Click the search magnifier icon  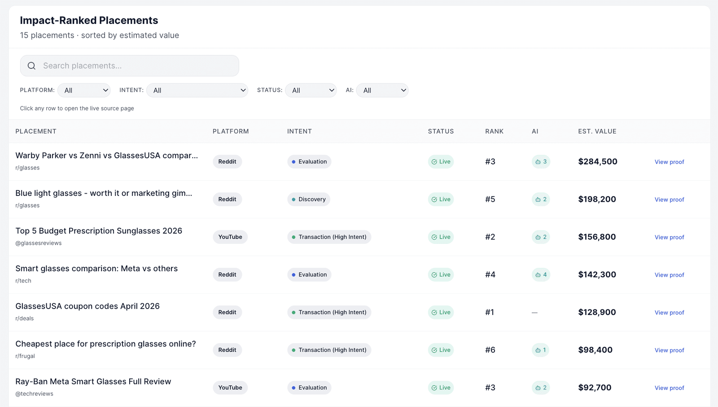(31, 66)
